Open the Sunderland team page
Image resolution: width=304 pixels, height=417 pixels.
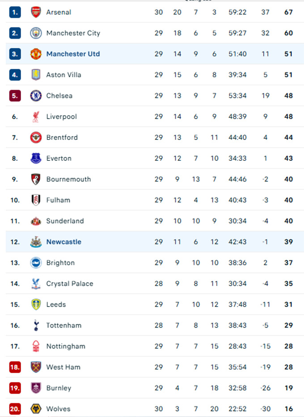pyautogui.click(x=65, y=221)
